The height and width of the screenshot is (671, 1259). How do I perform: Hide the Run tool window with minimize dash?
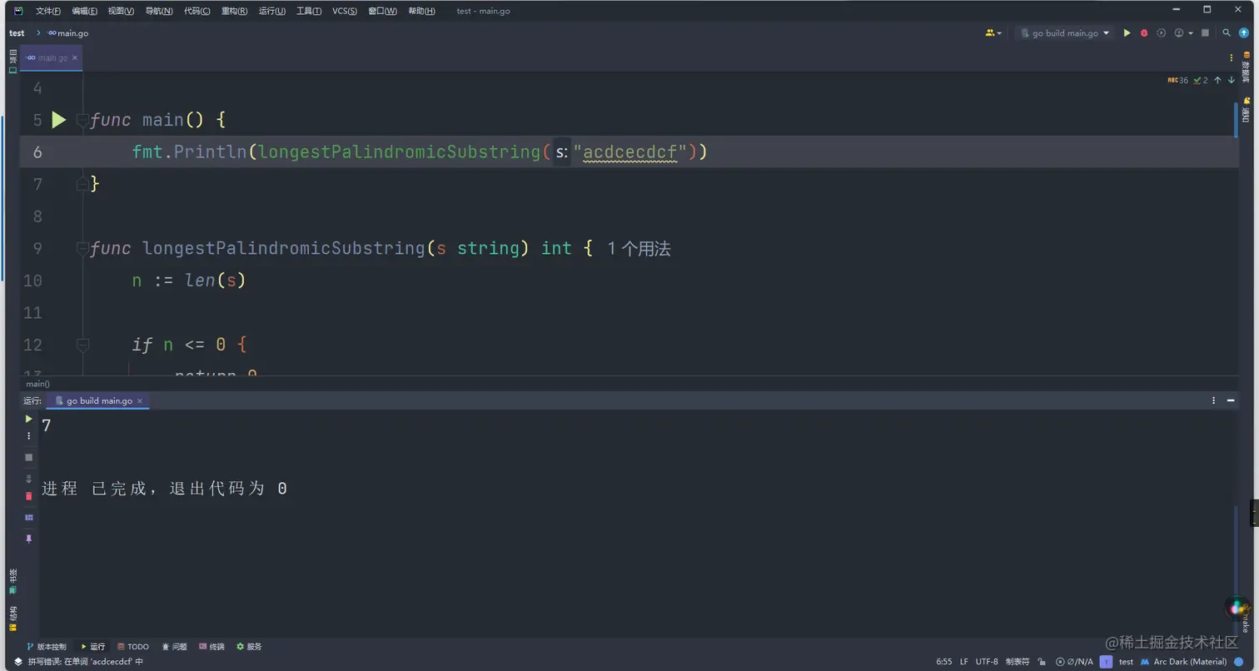[1232, 400]
